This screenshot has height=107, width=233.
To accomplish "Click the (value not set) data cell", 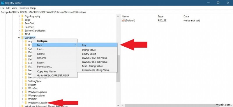I will (x=192, y=20).
